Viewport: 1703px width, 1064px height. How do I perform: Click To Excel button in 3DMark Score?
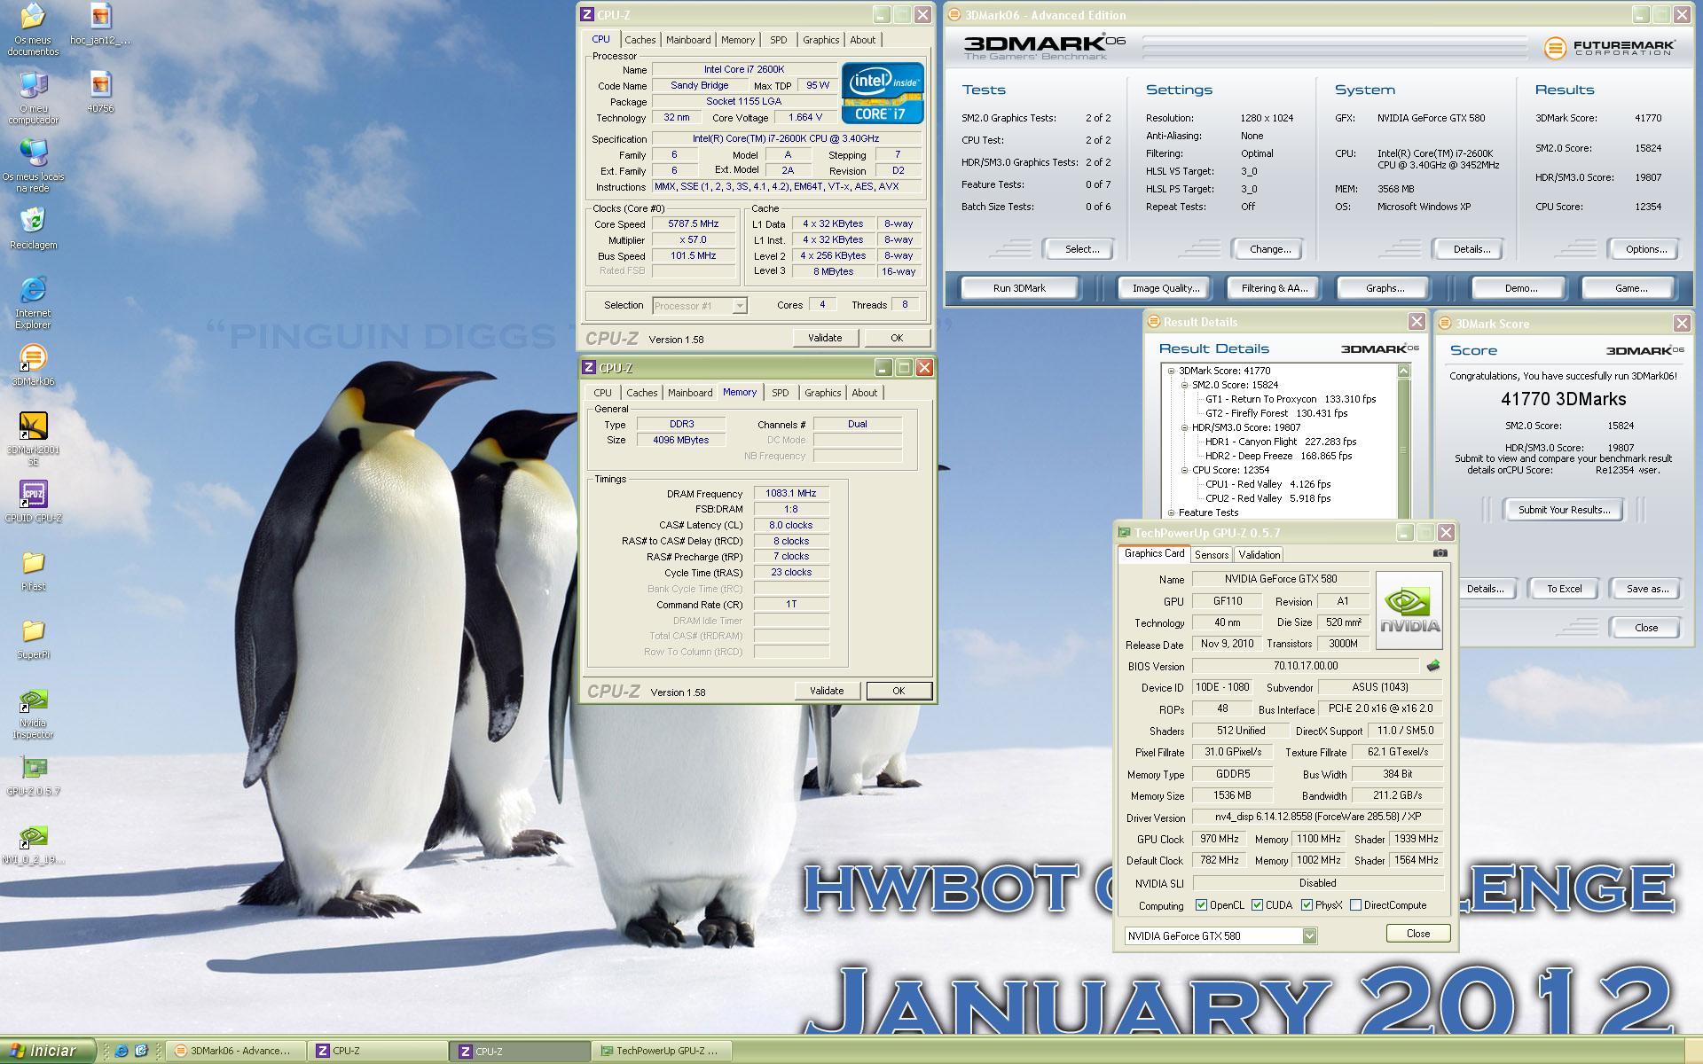[x=1564, y=589]
